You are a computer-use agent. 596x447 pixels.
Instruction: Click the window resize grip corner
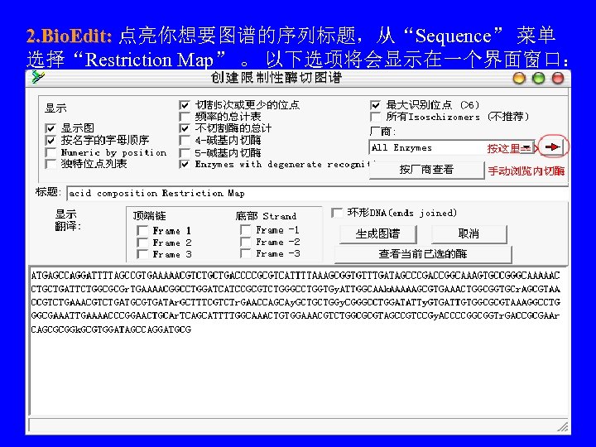tap(563, 427)
